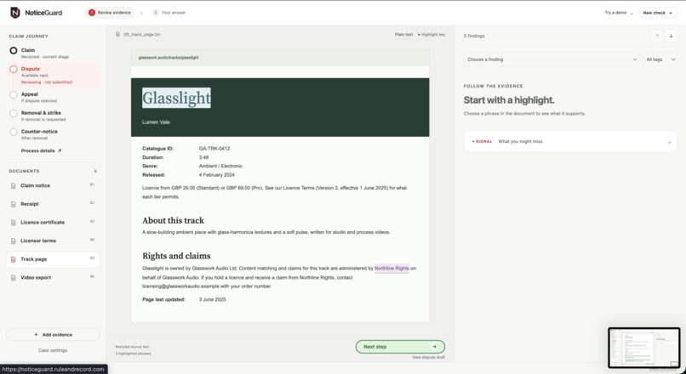686x374 pixels.
Task: Click the Lumen Vale artist name
Action: click(x=156, y=122)
